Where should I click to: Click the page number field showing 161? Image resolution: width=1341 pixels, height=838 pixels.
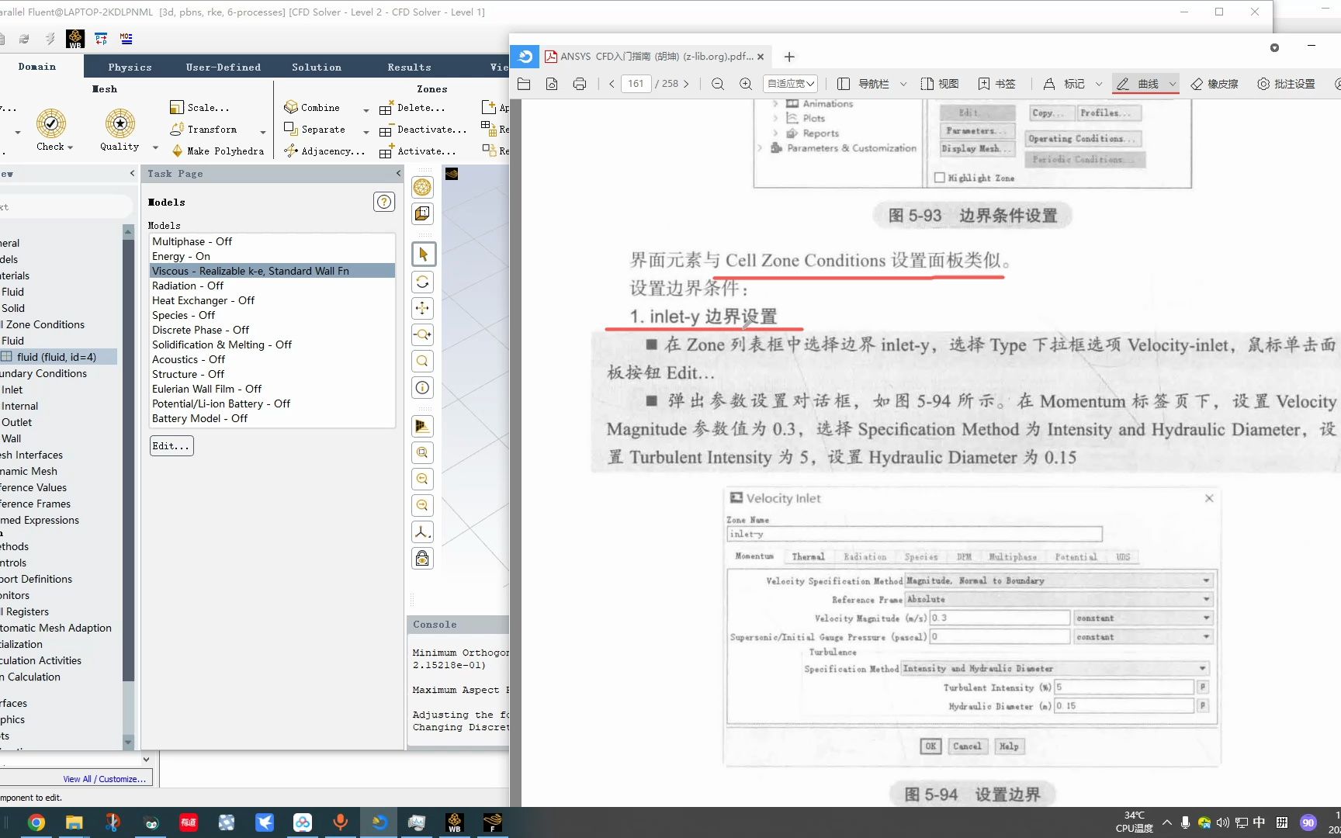[636, 83]
